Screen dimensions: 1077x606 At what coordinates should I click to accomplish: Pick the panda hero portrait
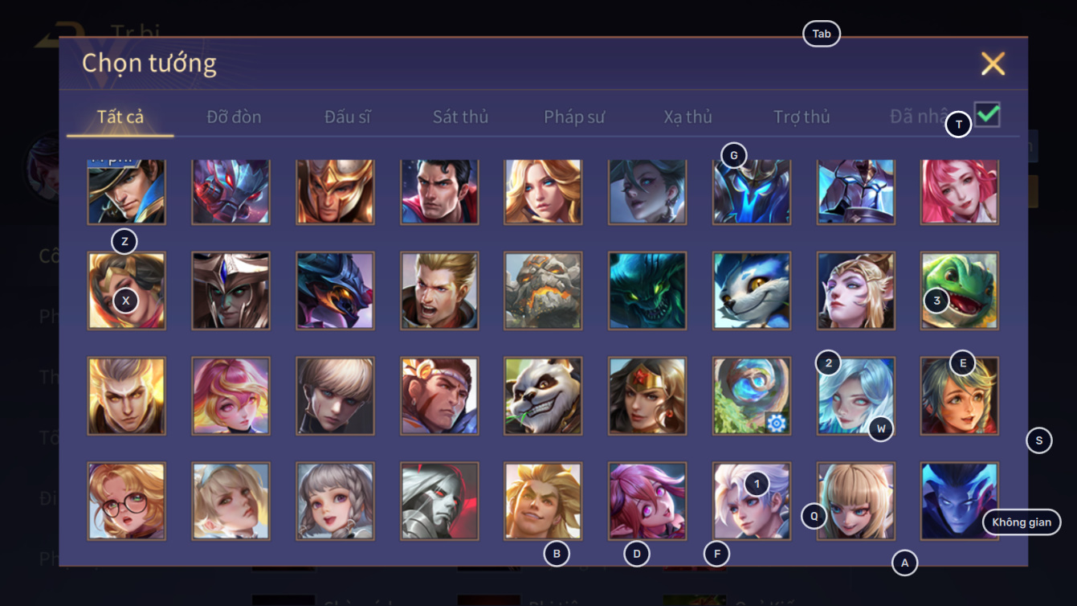point(544,396)
